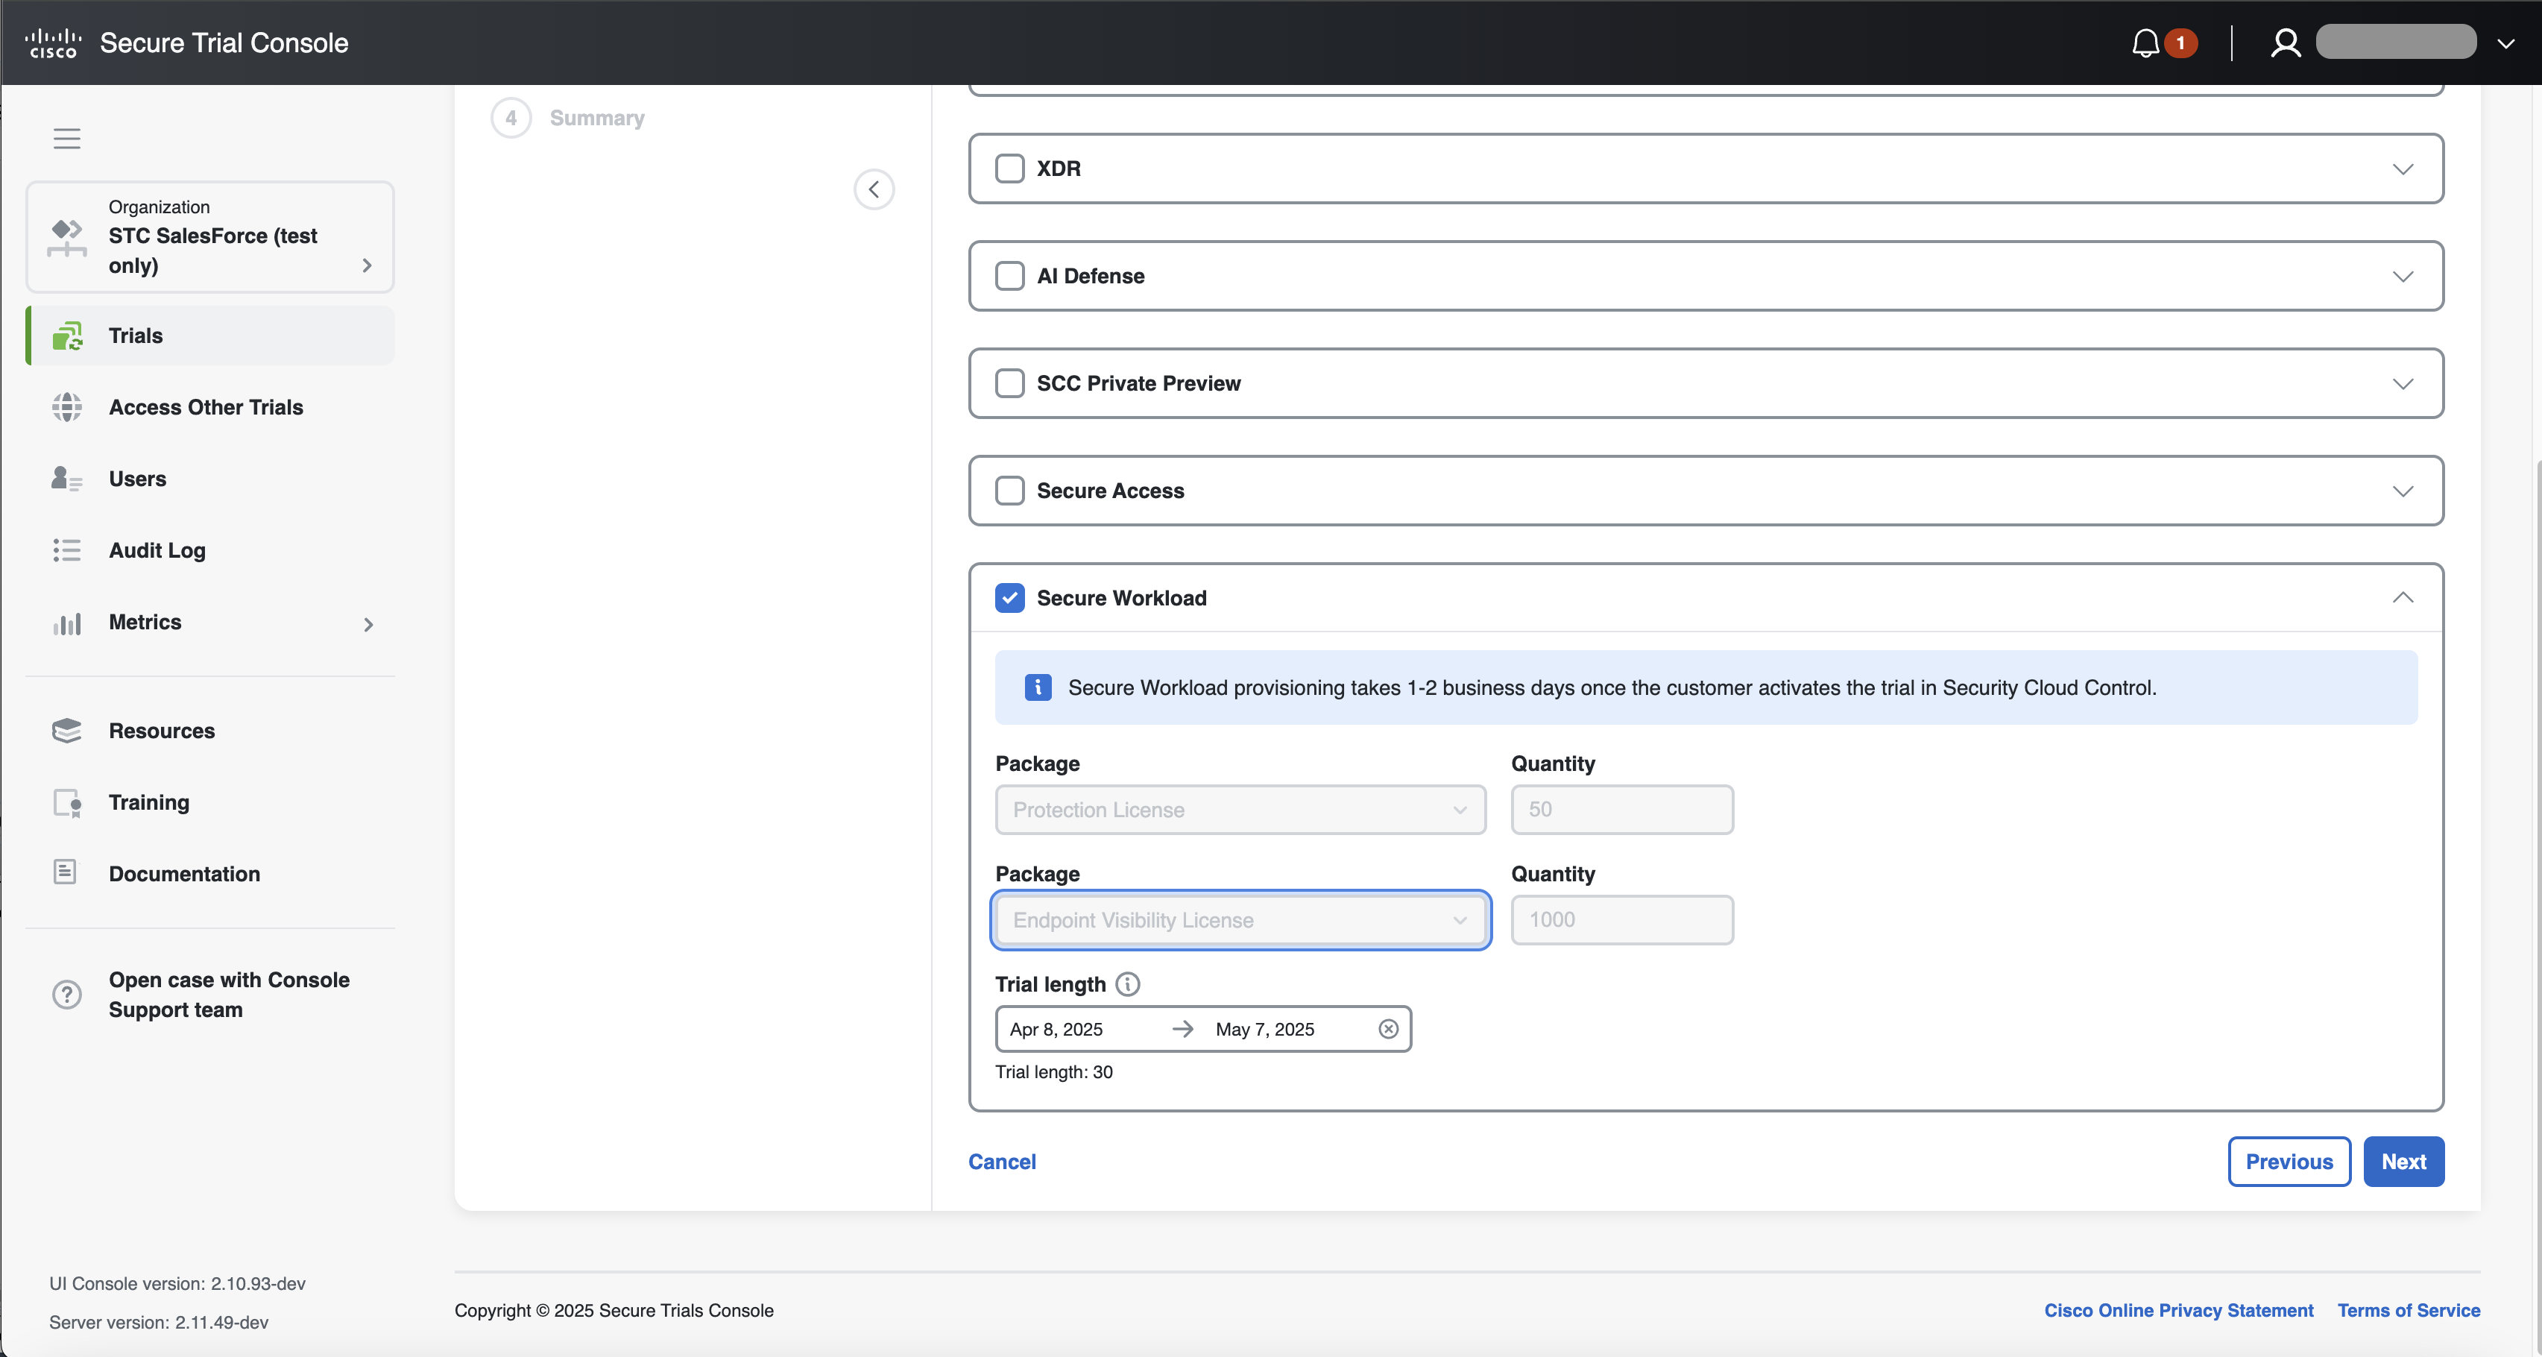Click the quantity field showing 1000
The image size is (2542, 1357).
coord(1622,920)
